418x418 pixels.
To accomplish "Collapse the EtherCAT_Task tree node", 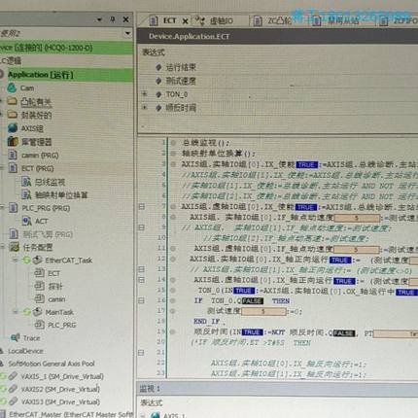I will pyautogui.click(x=16, y=260).
